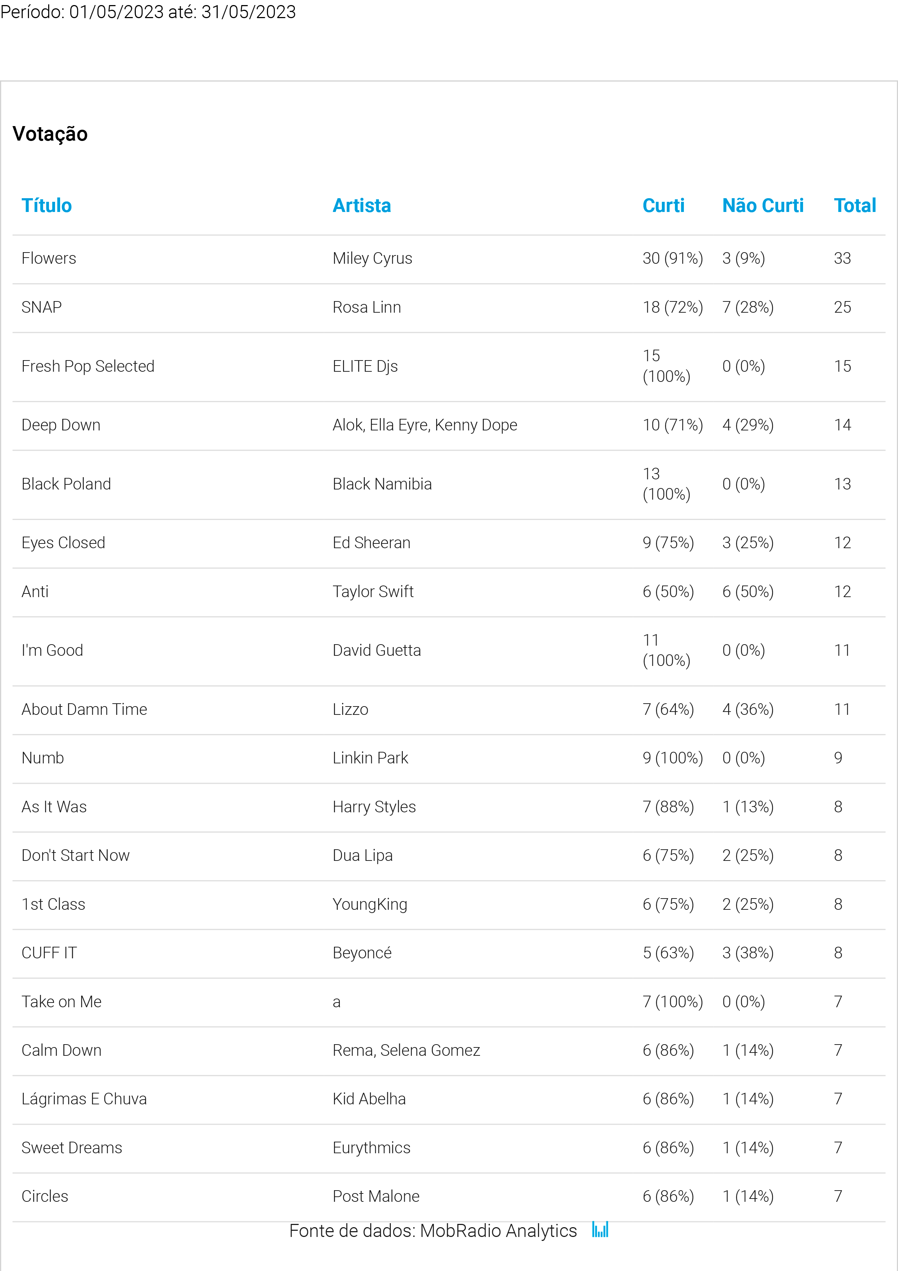Select artist Black Namibia

[x=382, y=484]
